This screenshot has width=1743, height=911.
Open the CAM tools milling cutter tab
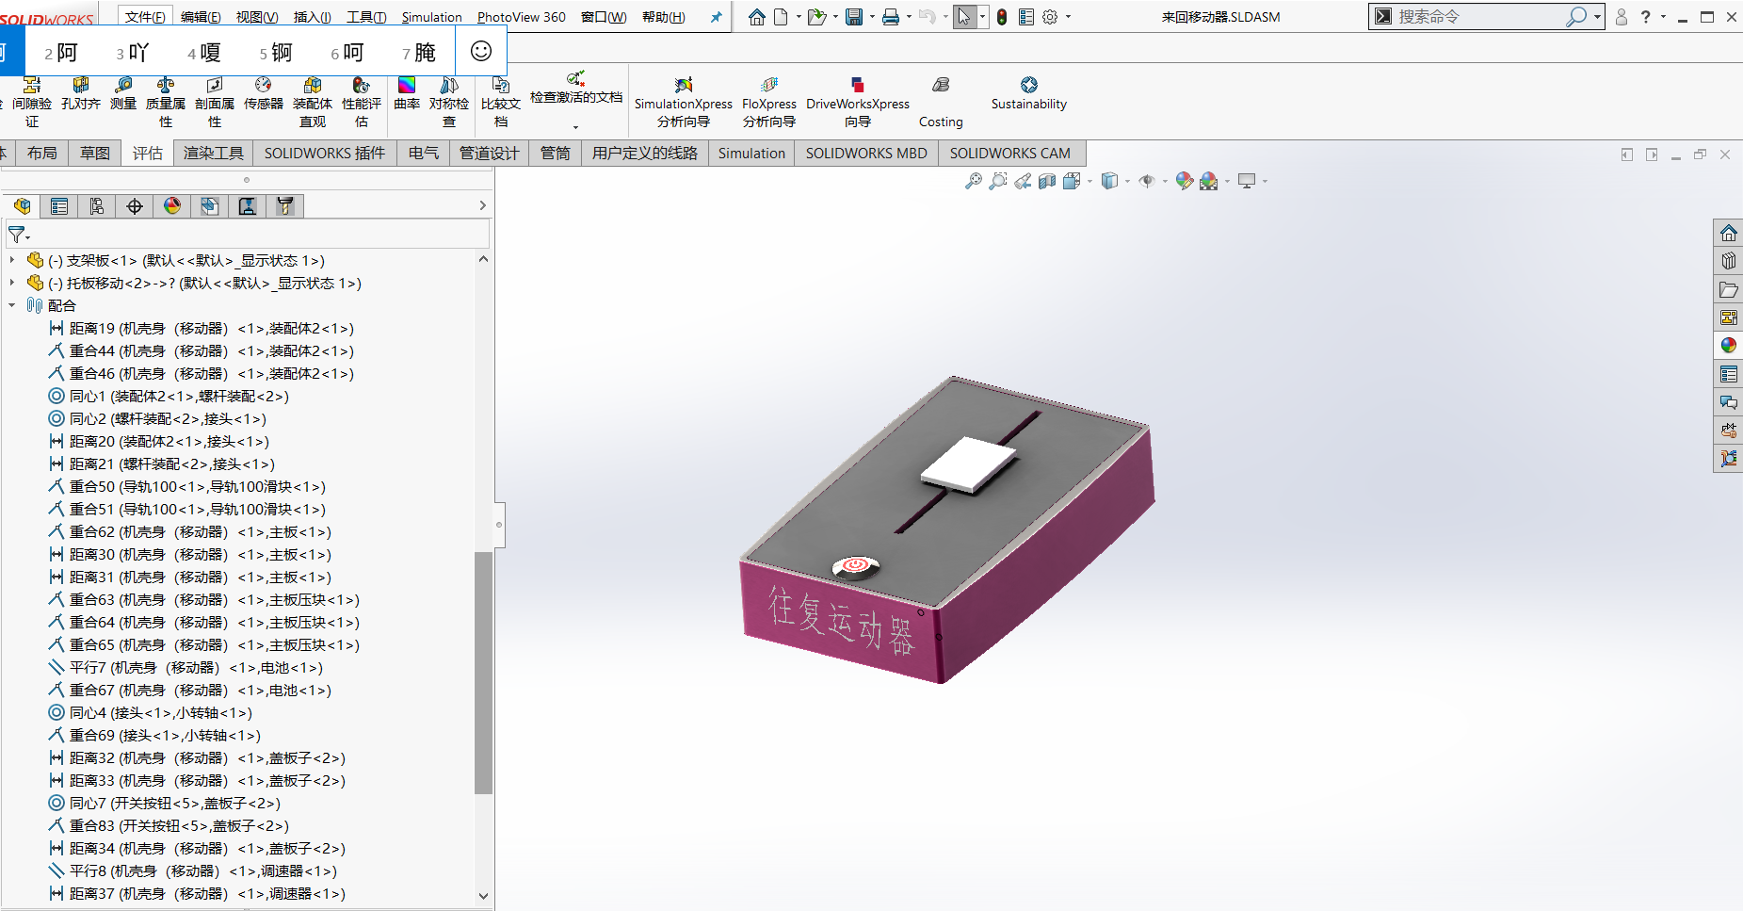tap(285, 206)
